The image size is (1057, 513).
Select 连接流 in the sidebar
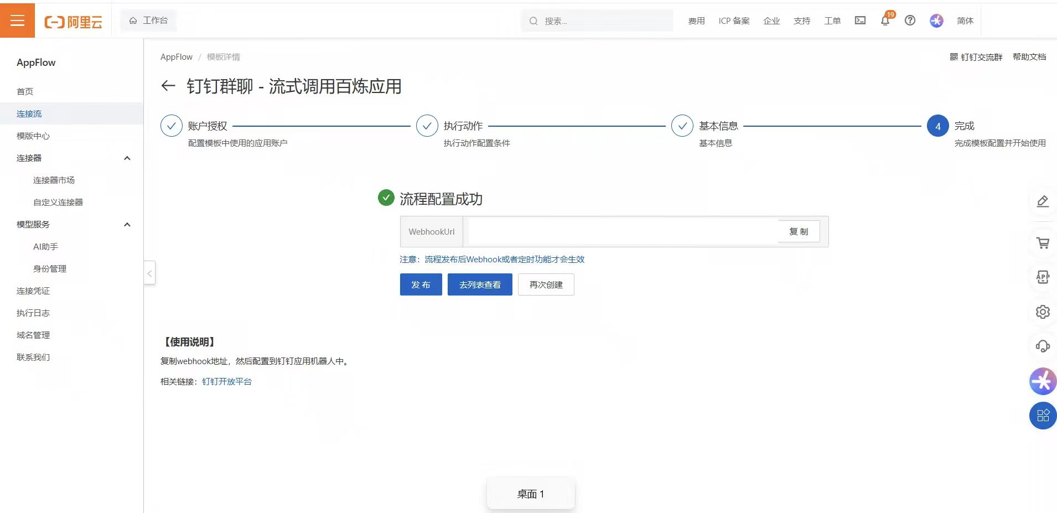[29, 113]
